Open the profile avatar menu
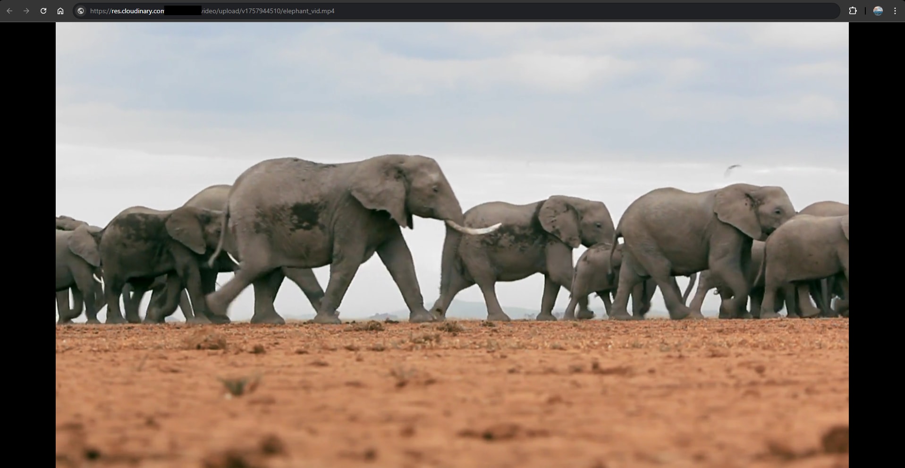The height and width of the screenshot is (468, 905). (x=878, y=11)
